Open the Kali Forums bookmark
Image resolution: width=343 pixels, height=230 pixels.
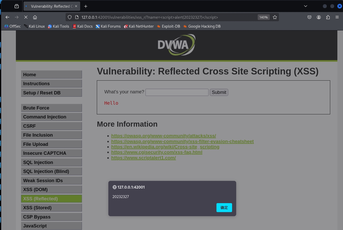(108, 26)
